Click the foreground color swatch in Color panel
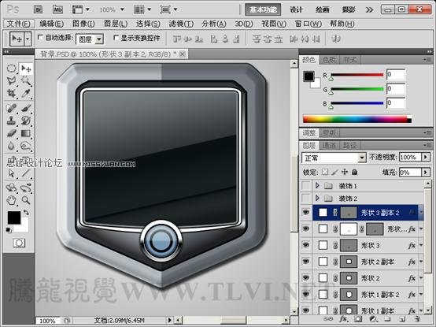Image resolution: width=436 pixels, height=327 pixels. point(309,76)
